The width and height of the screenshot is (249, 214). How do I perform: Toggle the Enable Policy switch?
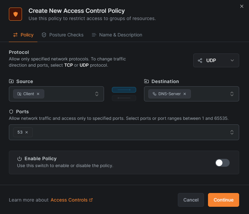[x=222, y=162]
